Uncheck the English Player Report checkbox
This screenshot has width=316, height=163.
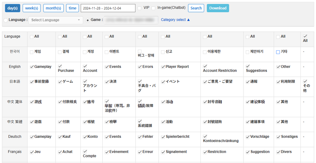click(163, 67)
